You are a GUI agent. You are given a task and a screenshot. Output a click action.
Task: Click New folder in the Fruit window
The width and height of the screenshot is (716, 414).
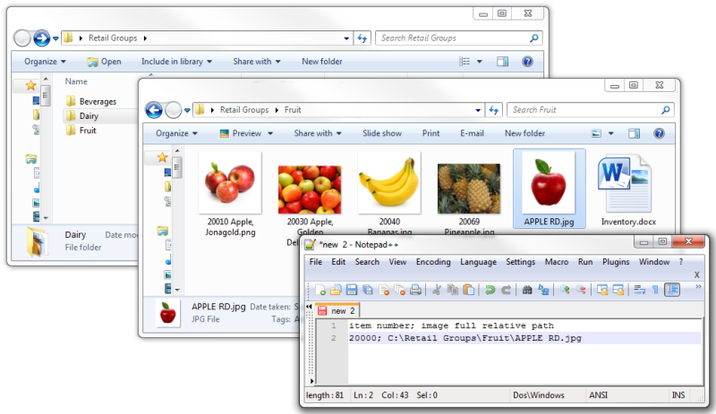(x=524, y=133)
